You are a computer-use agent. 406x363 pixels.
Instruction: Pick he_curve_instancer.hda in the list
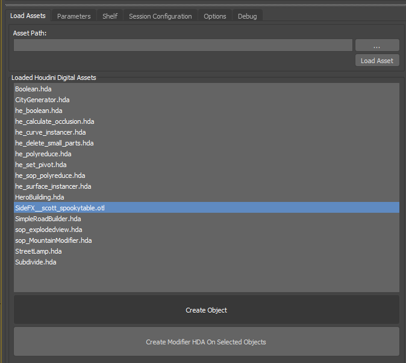pyautogui.click(x=50, y=132)
